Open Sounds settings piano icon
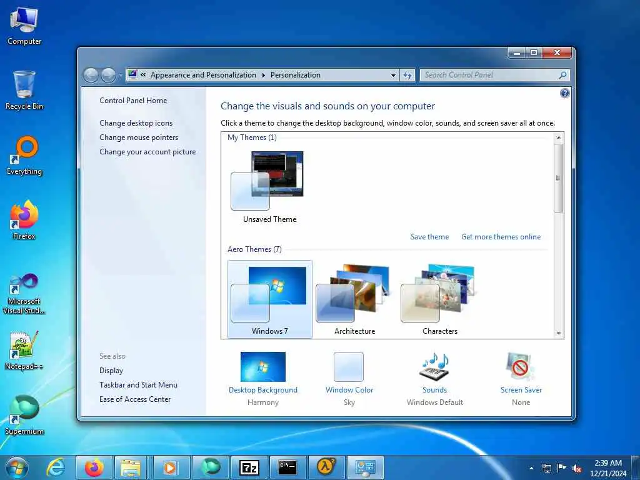 tap(435, 366)
